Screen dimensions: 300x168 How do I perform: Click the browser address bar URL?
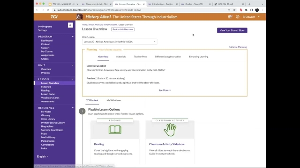click(99, 10)
